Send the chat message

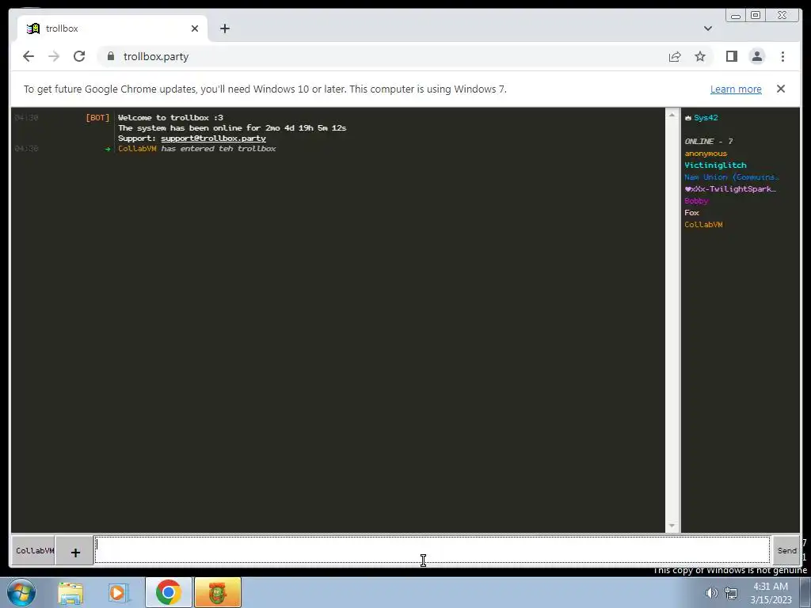pos(786,551)
